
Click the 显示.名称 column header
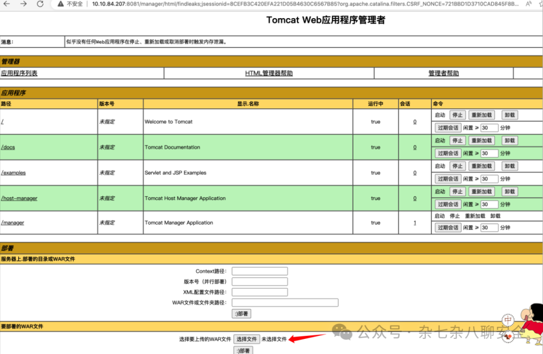[248, 104]
